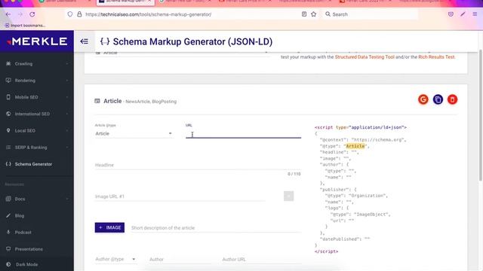Click the Import bookmarks shortcut
The width and height of the screenshot is (483, 271).
pos(25,26)
